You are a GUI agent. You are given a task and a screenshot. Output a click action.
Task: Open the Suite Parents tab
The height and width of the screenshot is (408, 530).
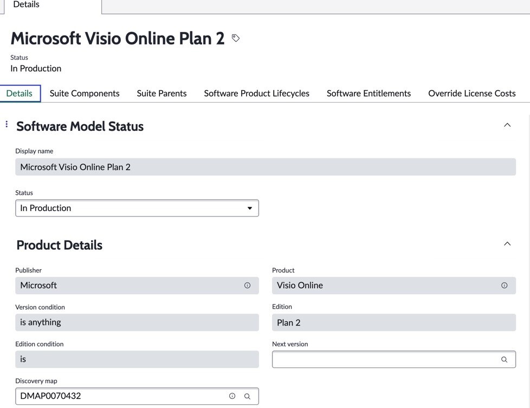click(x=161, y=93)
